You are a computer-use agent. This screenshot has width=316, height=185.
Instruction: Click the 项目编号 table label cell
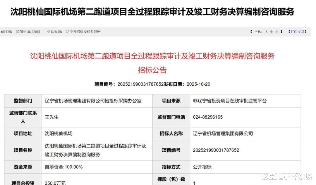point(171,150)
